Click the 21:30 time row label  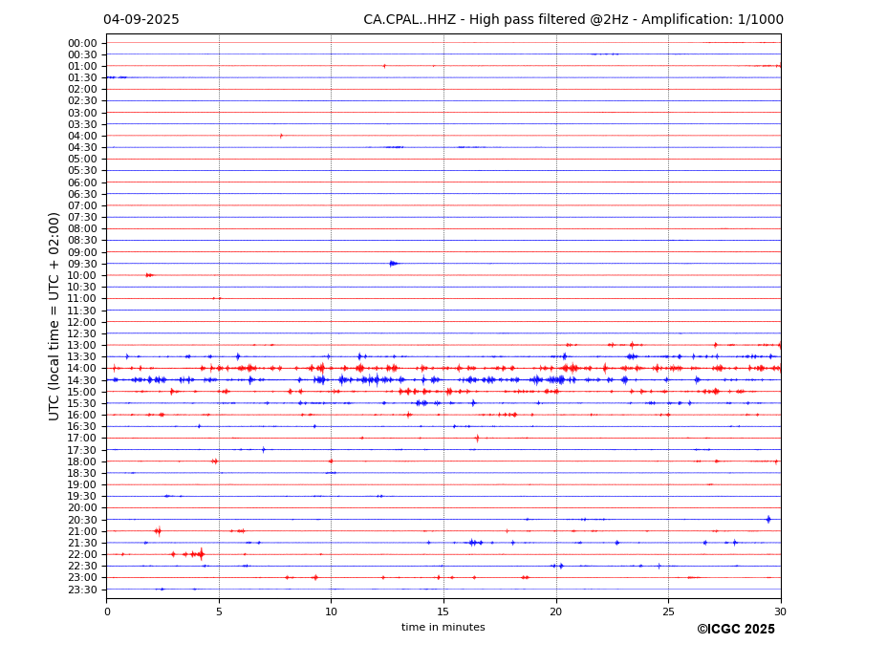[x=82, y=543]
